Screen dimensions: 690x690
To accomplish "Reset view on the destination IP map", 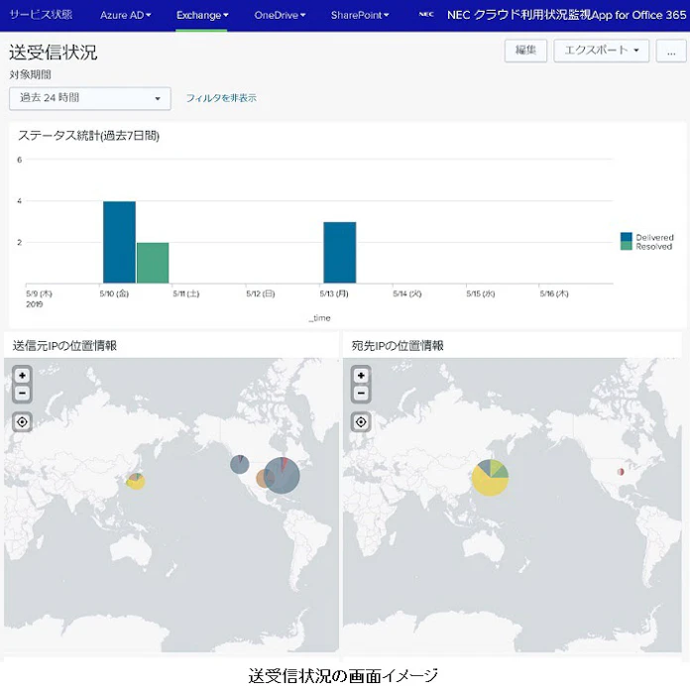I will [361, 422].
